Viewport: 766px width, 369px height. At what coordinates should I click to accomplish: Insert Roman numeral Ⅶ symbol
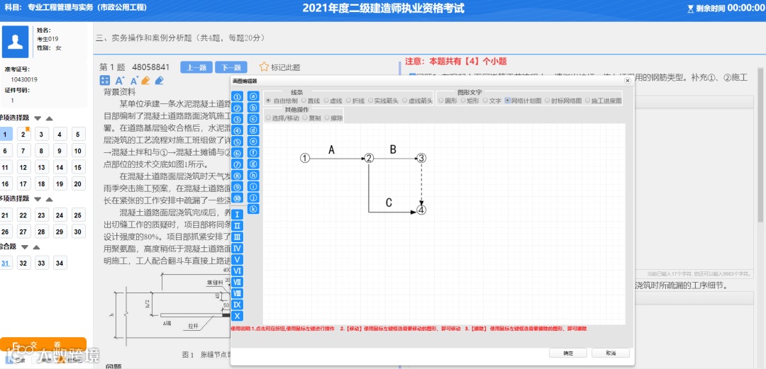[x=237, y=282]
